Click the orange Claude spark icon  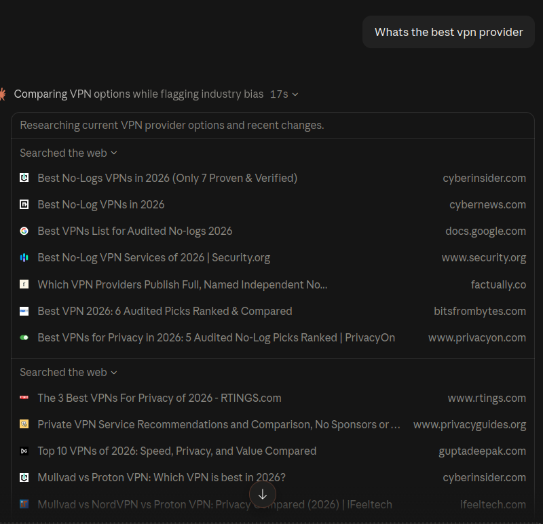3,94
